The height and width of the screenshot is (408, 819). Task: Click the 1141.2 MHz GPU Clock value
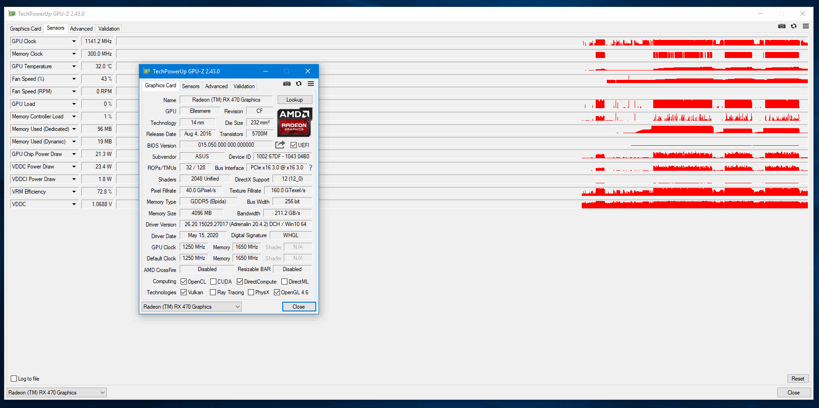coord(97,41)
